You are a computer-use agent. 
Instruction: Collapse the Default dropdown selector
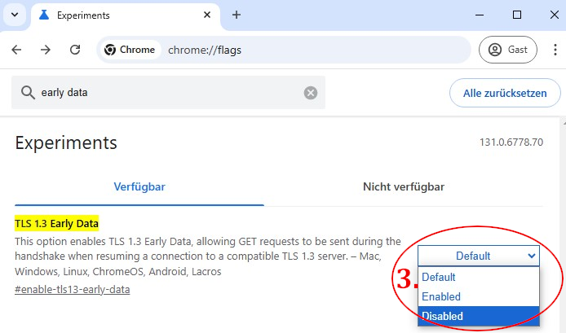(479, 256)
